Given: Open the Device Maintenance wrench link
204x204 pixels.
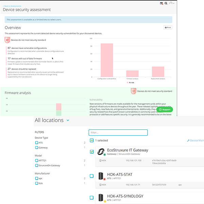Looking at the screenshot, I should click(x=195, y=140).
